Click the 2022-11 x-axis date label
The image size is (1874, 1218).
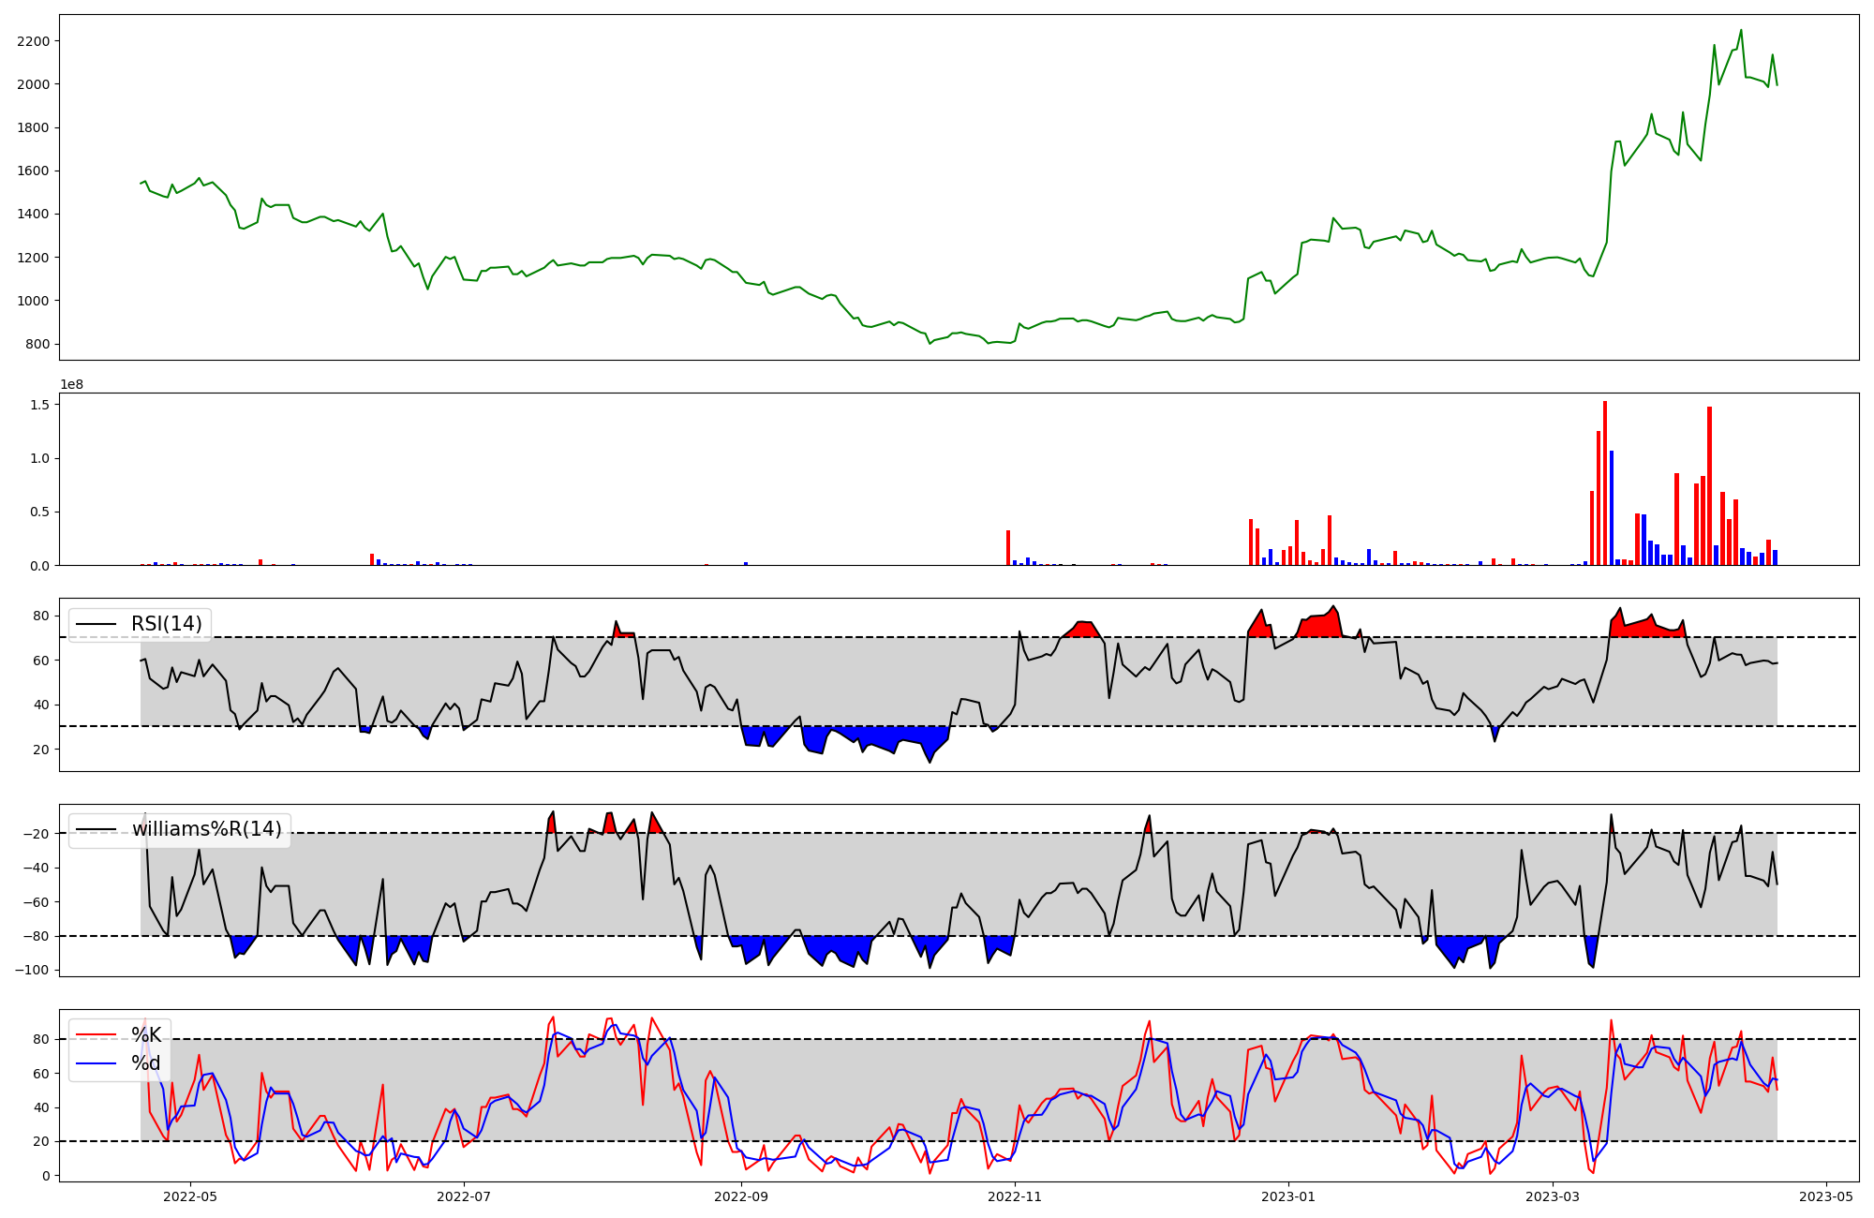coord(1015,1196)
